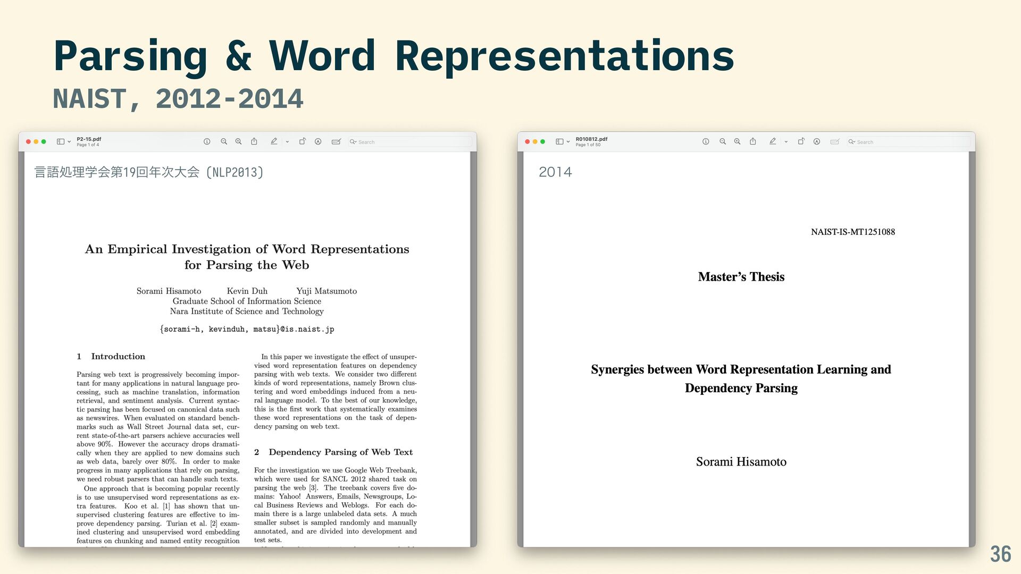Screen dimensions: 1021x574
Task: Zoom out in the P2-15.pdf window
Action: (224, 141)
